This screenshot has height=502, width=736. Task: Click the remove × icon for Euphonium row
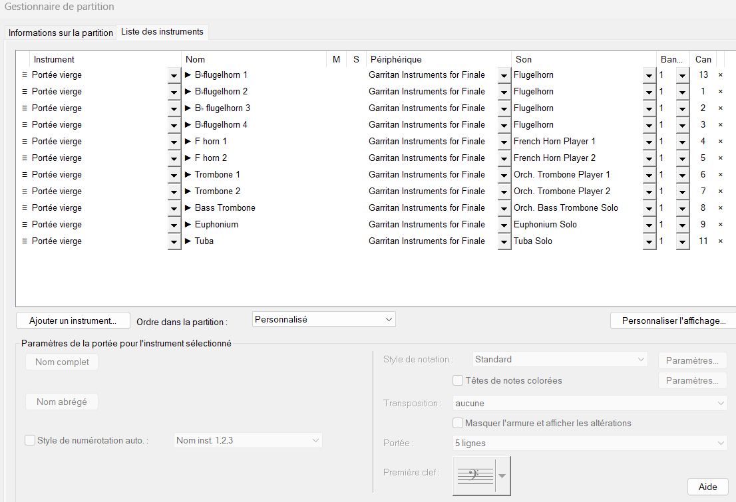coord(720,225)
